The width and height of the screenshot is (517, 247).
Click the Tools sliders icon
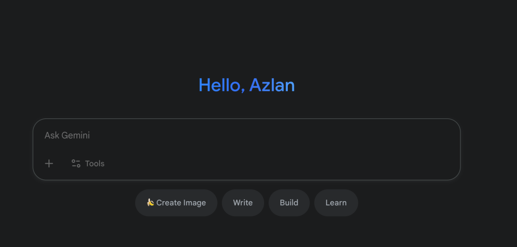click(76, 163)
